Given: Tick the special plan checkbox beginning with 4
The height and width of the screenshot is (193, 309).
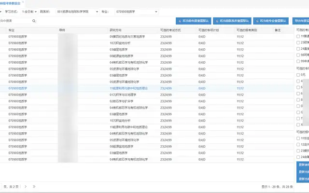Looking at the screenshot, I should coord(298,81).
